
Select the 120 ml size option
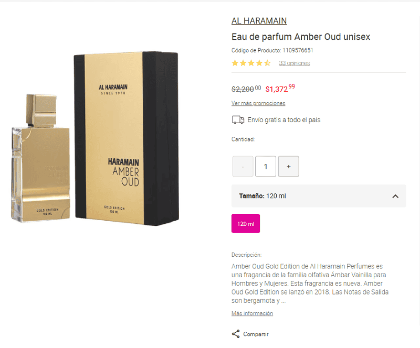coord(246,223)
